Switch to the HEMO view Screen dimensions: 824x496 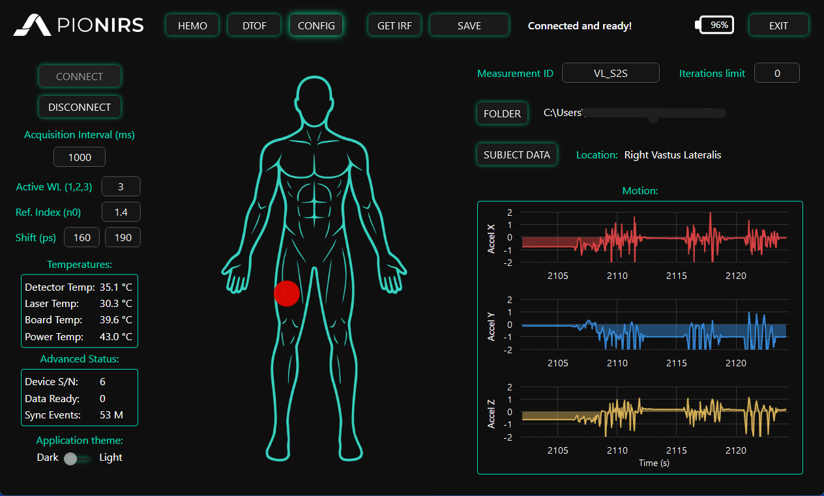click(x=192, y=25)
